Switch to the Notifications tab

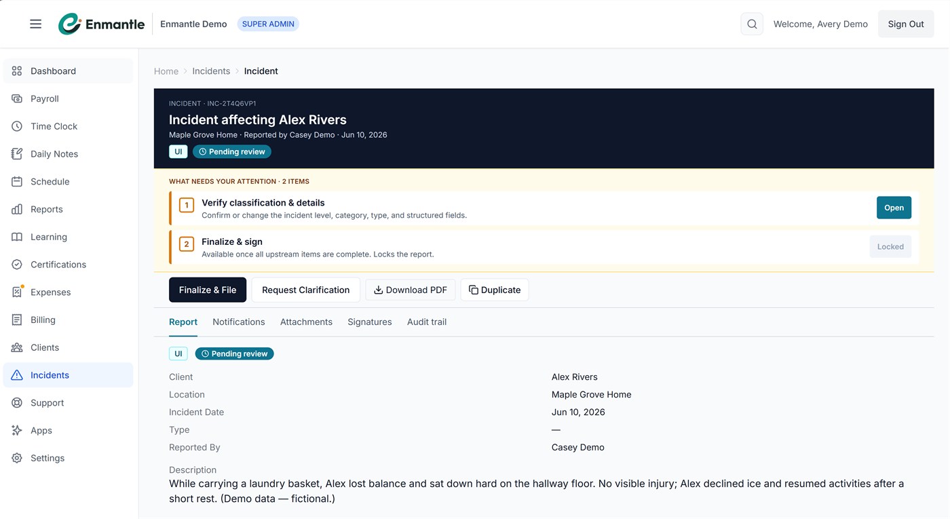point(239,322)
